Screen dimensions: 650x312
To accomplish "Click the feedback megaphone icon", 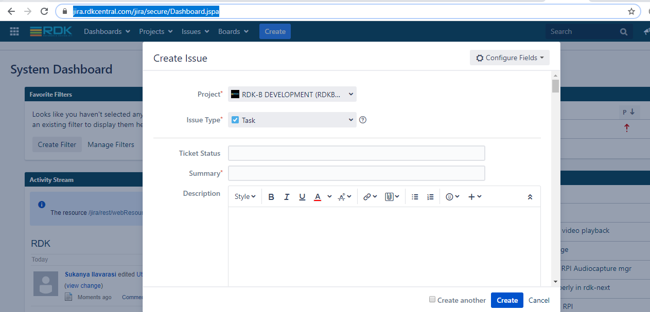I will 646,31.
